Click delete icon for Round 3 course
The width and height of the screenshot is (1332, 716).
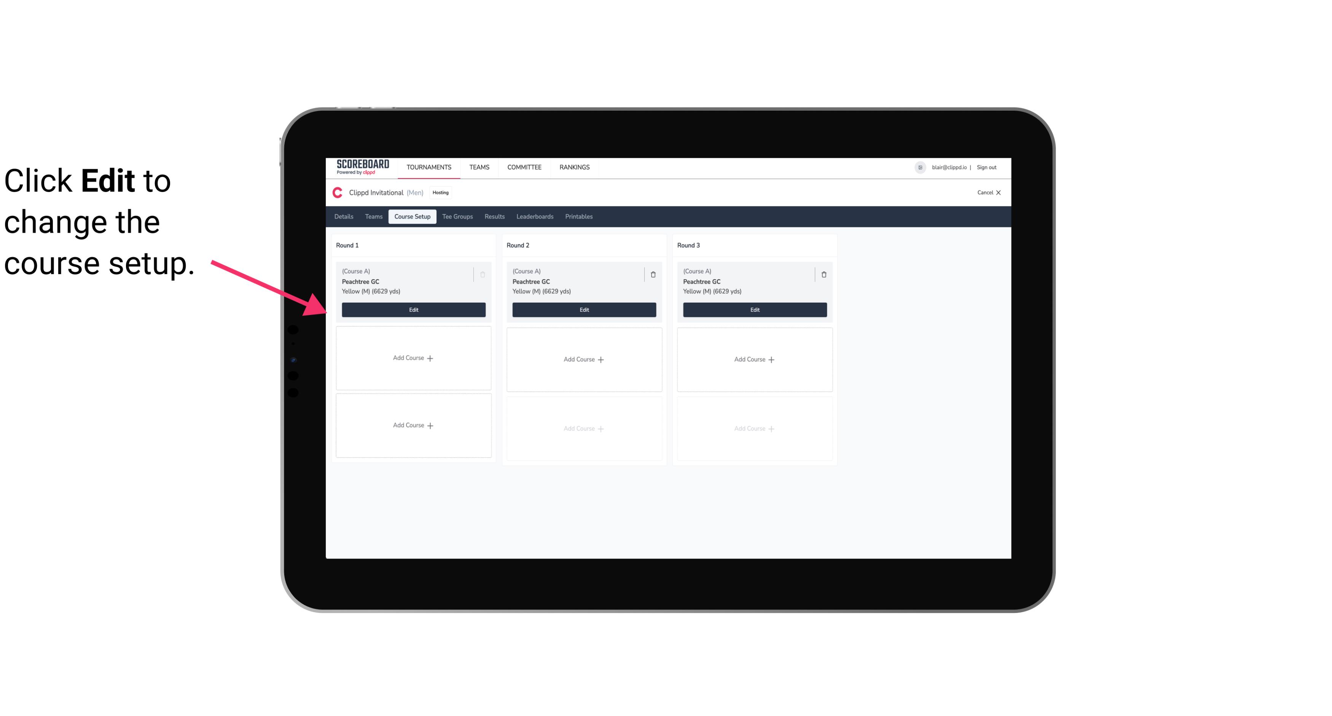tap(823, 274)
